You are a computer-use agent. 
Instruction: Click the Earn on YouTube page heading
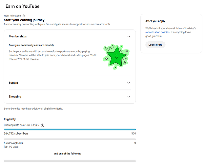23,6
